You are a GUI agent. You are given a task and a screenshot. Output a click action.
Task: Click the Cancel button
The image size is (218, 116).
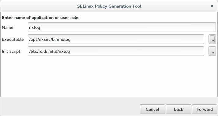pos(152,109)
